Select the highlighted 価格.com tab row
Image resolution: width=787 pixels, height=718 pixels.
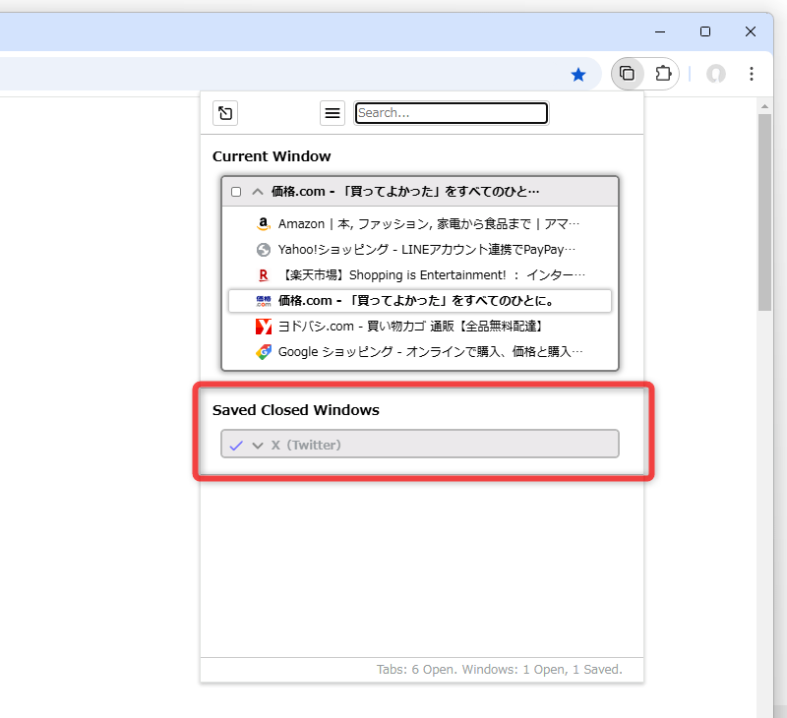[420, 301]
